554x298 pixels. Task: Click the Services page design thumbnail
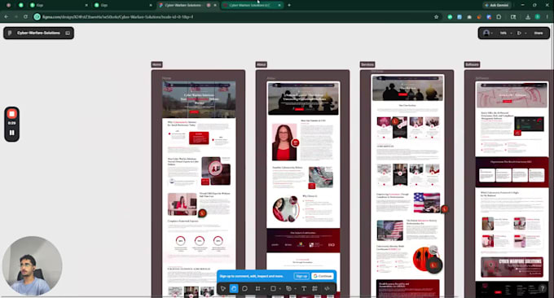407,186
